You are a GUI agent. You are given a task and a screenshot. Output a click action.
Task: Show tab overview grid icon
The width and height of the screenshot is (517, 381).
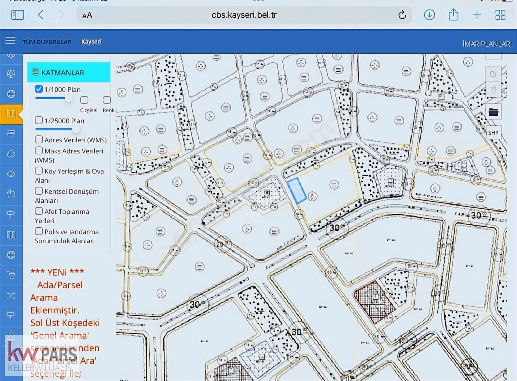[500, 15]
